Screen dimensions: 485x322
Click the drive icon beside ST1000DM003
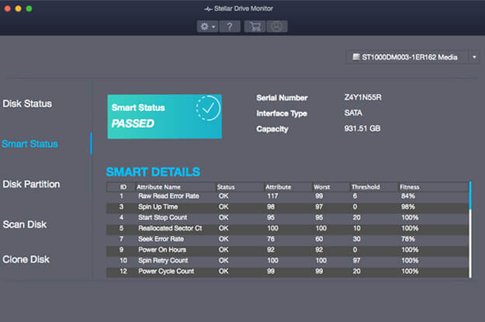[x=356, y=57]
